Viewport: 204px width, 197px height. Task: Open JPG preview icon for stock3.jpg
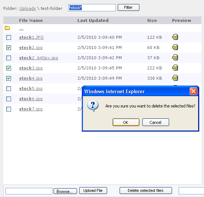(x=175, y=68)
